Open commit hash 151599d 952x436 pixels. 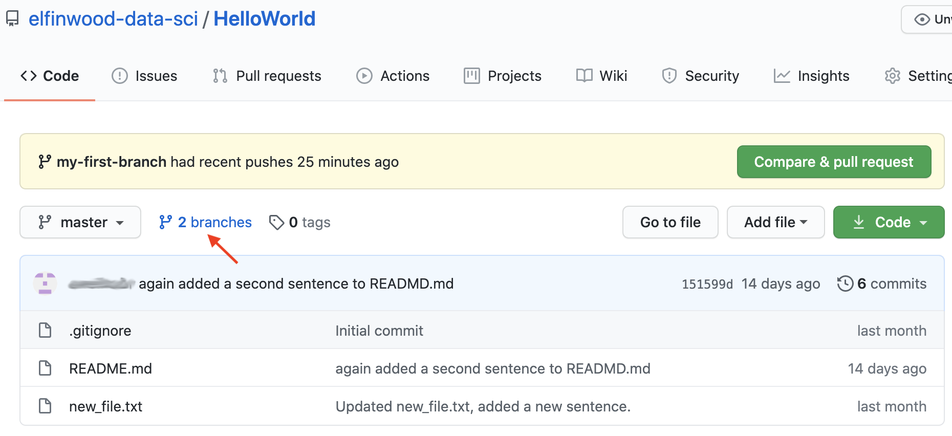tap(707, 284)
